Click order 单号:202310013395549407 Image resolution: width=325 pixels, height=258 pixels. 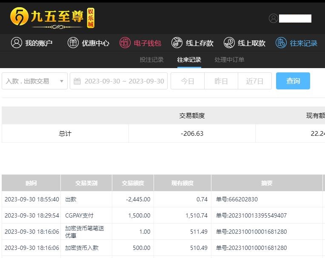point(251,215)
